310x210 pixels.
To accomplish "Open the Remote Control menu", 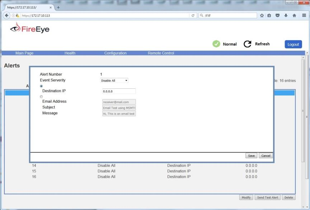I will pos(161,53).
